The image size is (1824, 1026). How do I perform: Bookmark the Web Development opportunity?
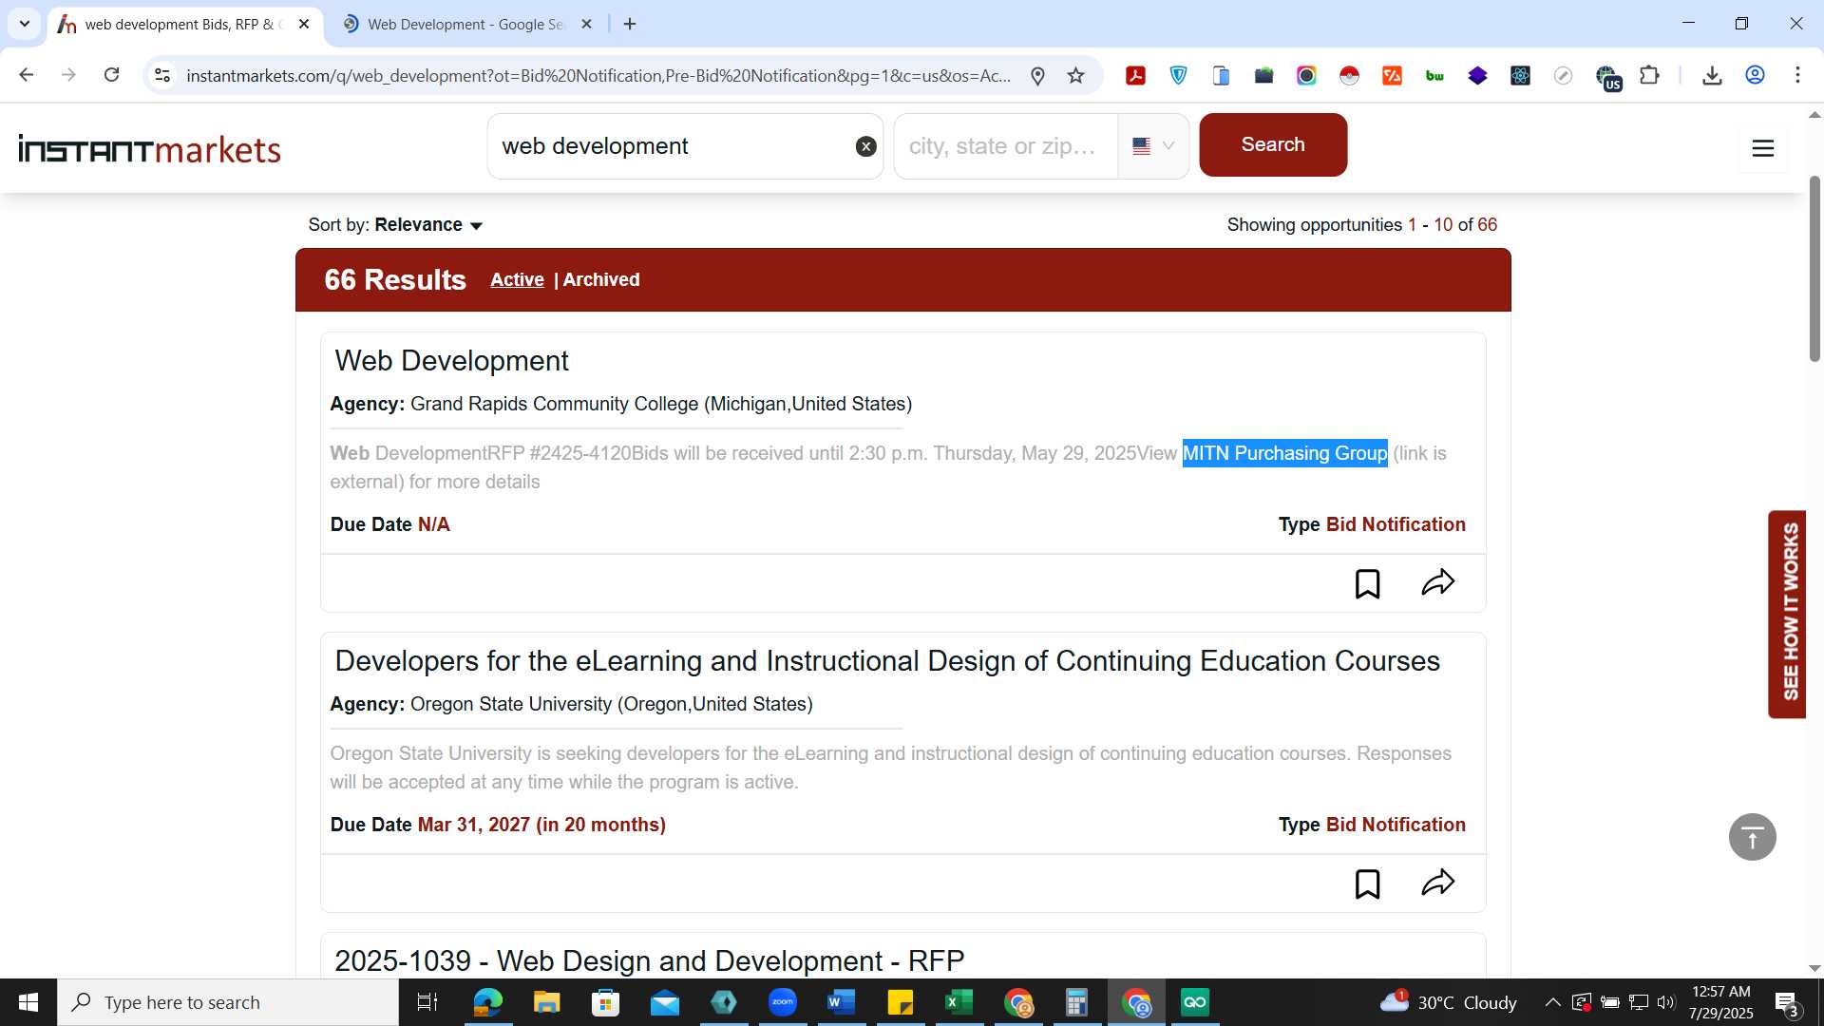tap(1367, 583)
